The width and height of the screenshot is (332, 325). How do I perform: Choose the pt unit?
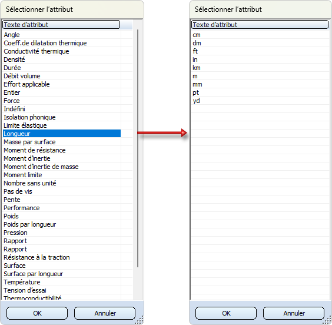(x=260, y=92)
